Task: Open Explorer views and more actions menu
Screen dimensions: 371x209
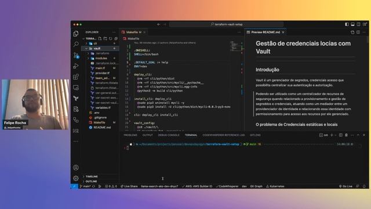Action: (x=114, y=33)
